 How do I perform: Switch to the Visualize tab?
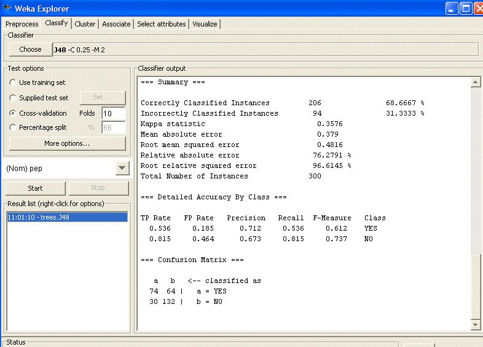(205, 24)
